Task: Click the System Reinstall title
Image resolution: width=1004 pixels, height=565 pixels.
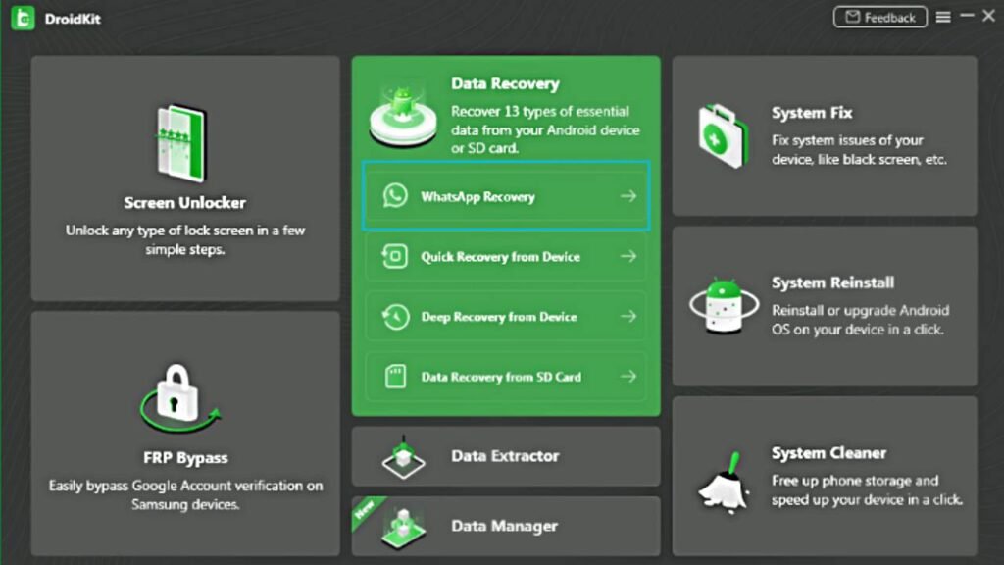Action: 833,282
